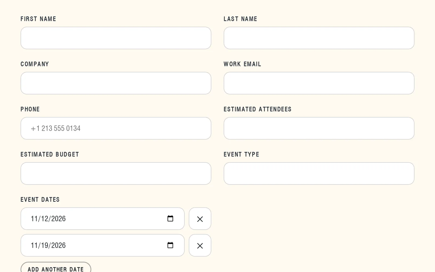Click the Estimated Attendees label

click(x=257, y=109)
